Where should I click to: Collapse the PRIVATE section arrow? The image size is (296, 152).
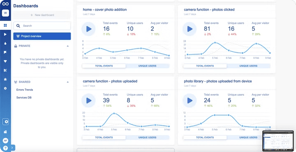coord(68,46)
